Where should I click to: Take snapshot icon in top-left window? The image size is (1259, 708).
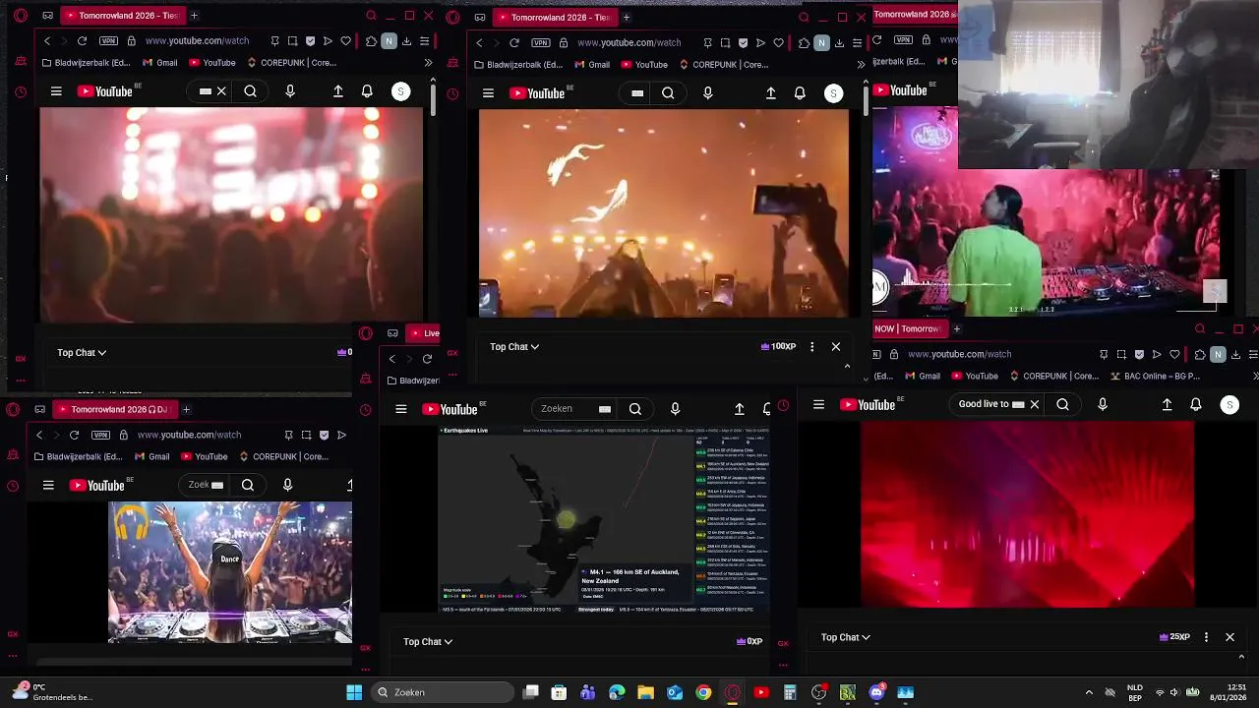[x=292, y=41]
